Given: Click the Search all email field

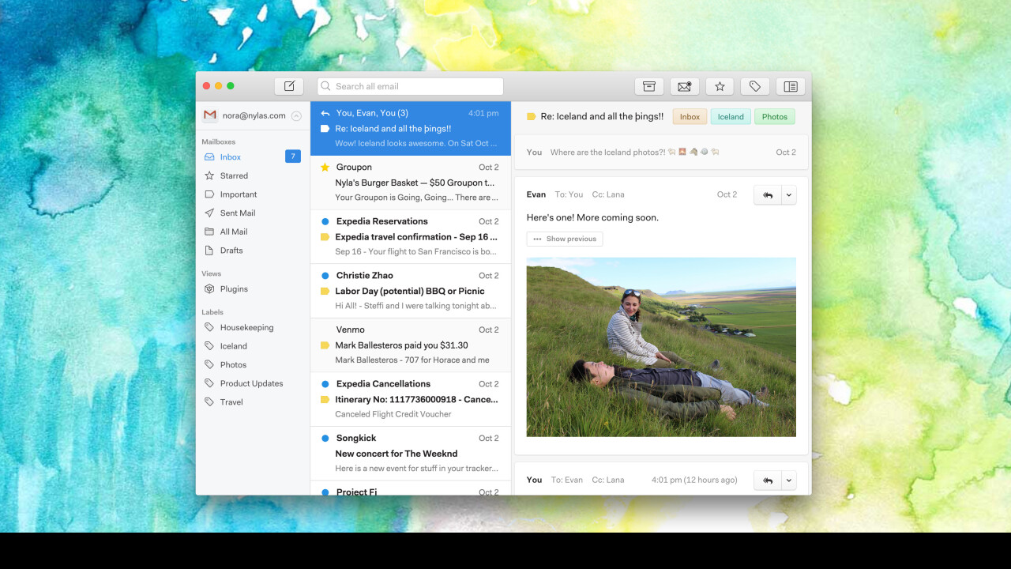Looking at the screenshot, I should tap(411, 86).
